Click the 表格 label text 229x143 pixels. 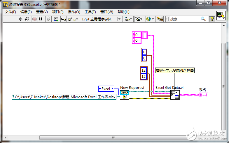pyautogui.click(x=202, y=90)
